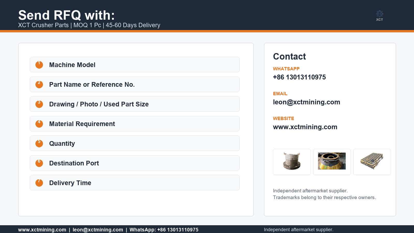Click the number 4 orange circle
Viewport: 414px width, 233px height.
tap(39, 124)
